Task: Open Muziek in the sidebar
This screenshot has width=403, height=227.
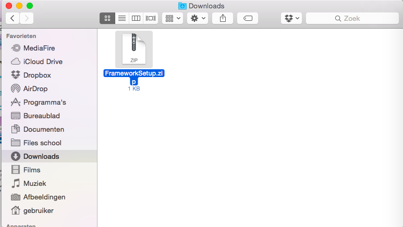Action: coord(50,183)
